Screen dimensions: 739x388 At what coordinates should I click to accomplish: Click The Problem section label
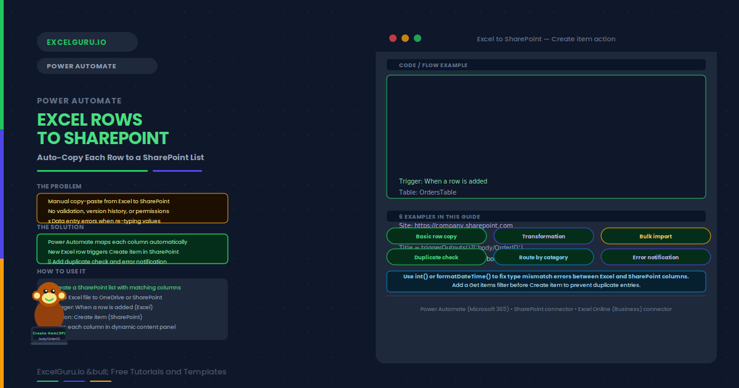59,186
